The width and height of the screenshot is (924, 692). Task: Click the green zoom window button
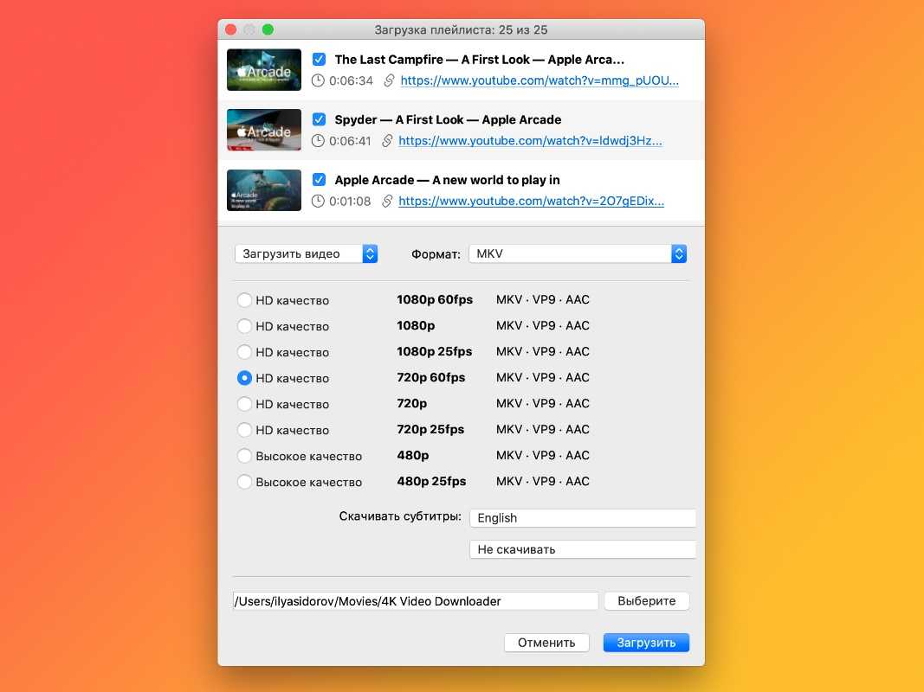point(268,29)
